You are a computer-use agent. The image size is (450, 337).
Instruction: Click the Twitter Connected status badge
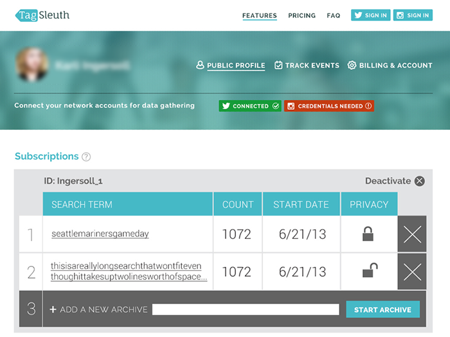250,106
